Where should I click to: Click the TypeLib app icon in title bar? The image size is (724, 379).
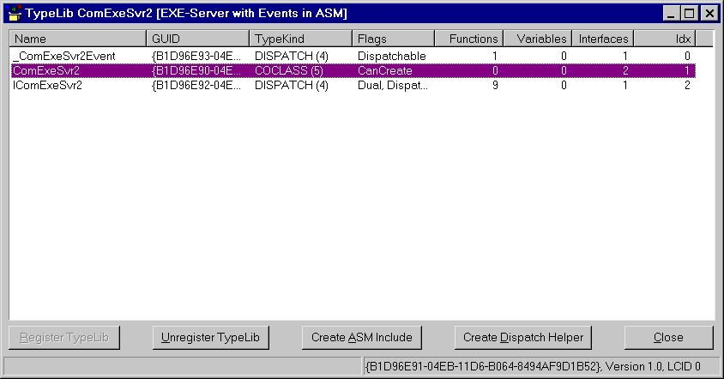point(14,13)
